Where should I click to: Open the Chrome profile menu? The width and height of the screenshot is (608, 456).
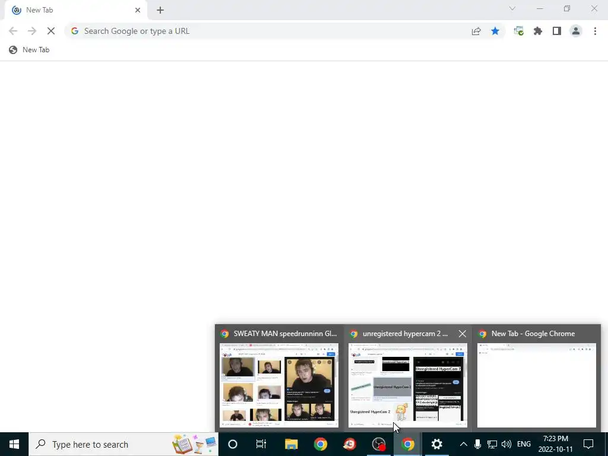(x=576, y=31)
